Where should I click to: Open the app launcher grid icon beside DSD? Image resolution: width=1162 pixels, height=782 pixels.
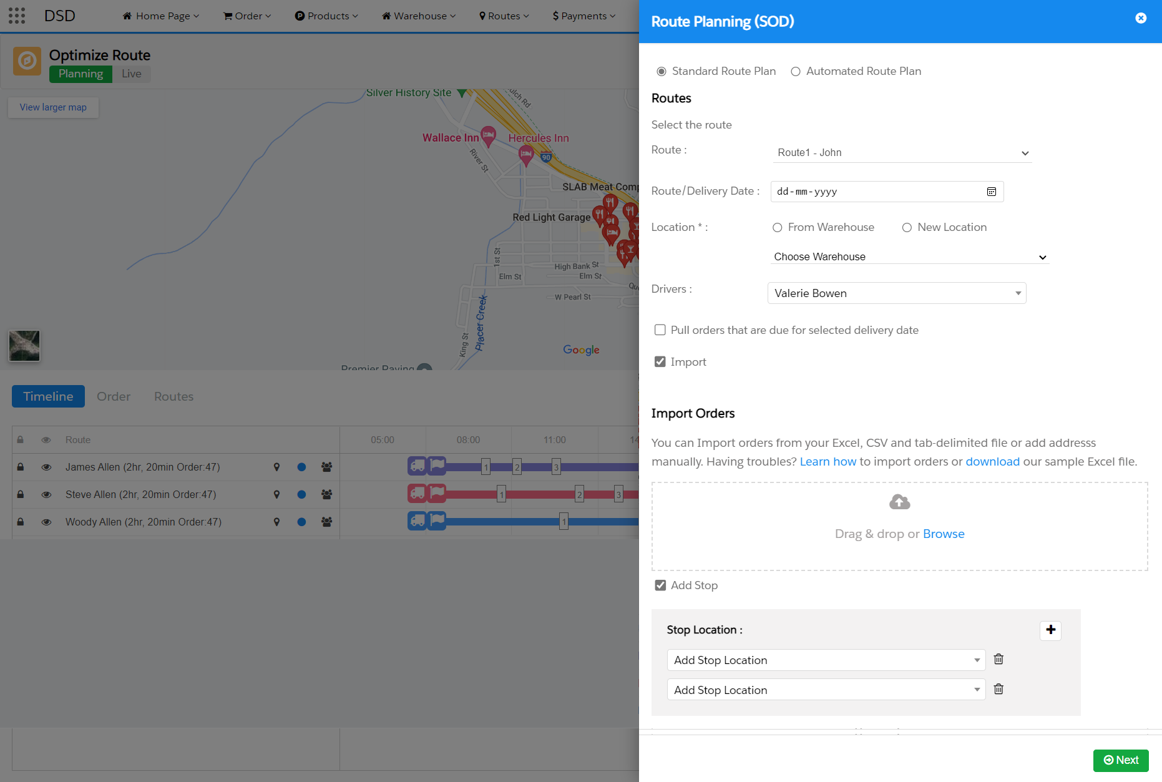pos(17,16)
